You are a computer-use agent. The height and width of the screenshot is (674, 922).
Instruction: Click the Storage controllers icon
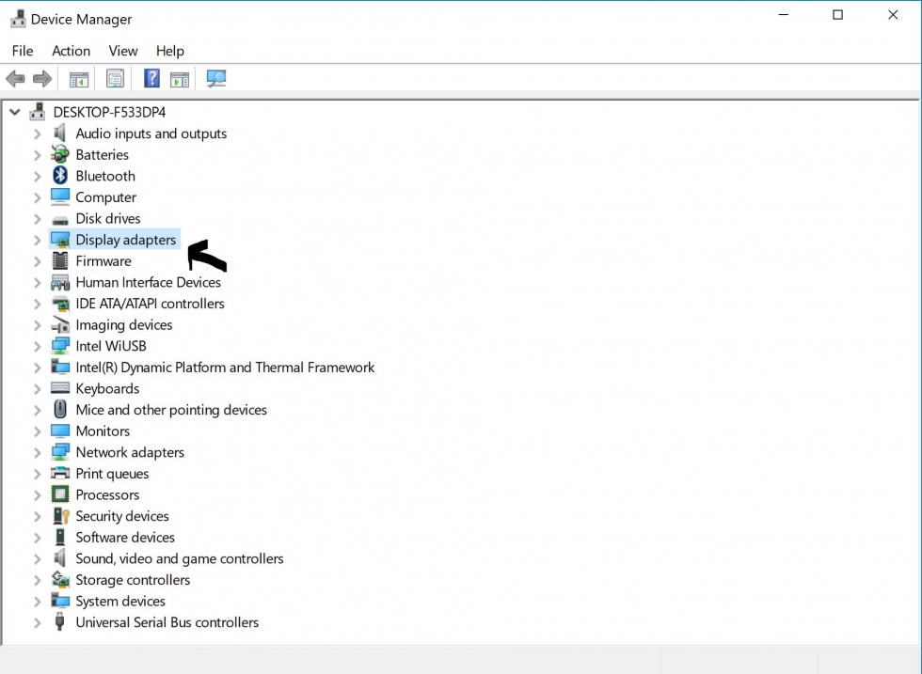[60, 579]
